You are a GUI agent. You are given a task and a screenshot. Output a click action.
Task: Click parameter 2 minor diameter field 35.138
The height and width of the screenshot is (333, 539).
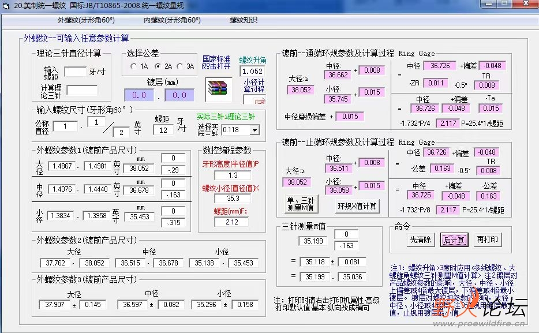pyautogui.click(x=204, y=263)
